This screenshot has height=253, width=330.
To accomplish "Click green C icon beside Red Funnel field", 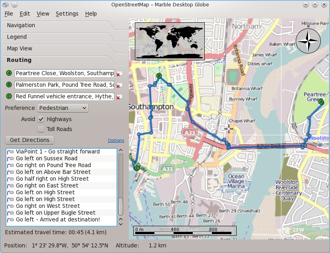I will click(x=9, y=96).
